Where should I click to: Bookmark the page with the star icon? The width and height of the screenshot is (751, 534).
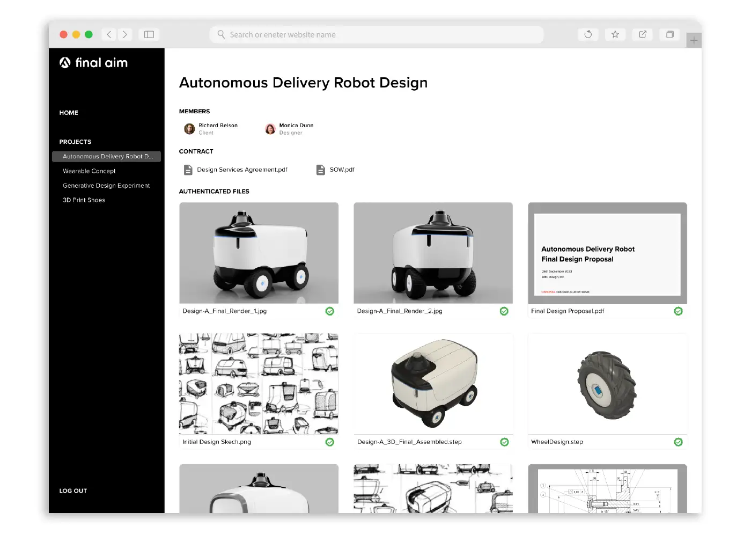click(x=615, y=34)
